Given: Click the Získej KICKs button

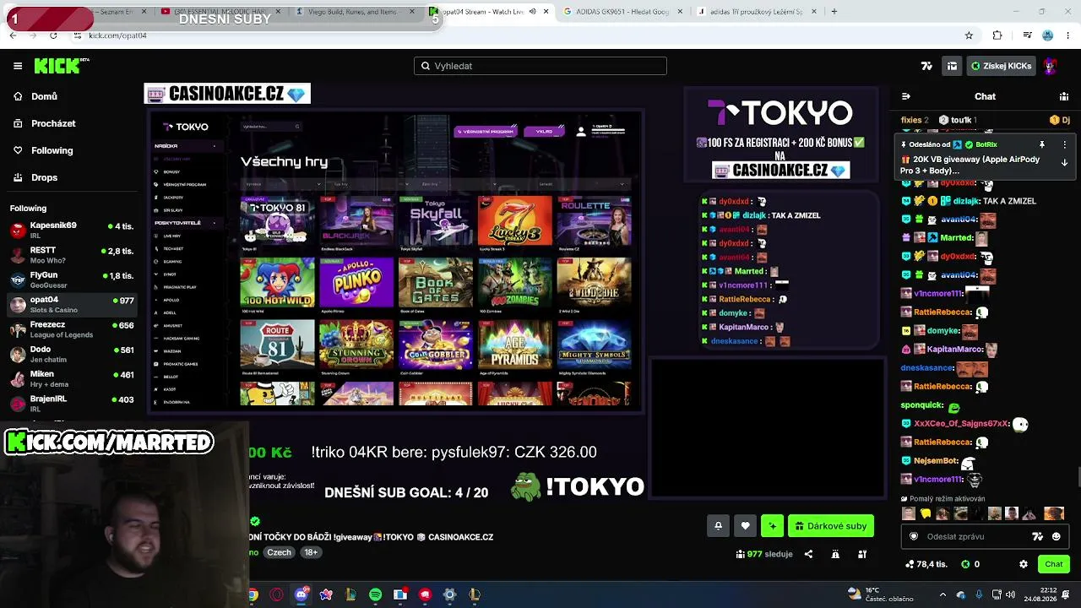Looking at the screenshot, I should click(1002, 66).
